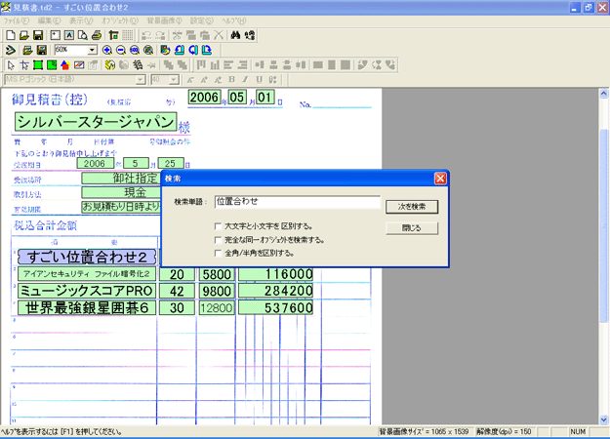The height and width of the screenshot is (439, 610).
Task: Open the font size 40 dropdown
Action: point(174,80)
